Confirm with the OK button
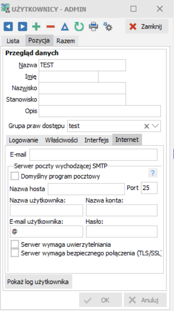The image size is (174, 311). click(101, 300)
